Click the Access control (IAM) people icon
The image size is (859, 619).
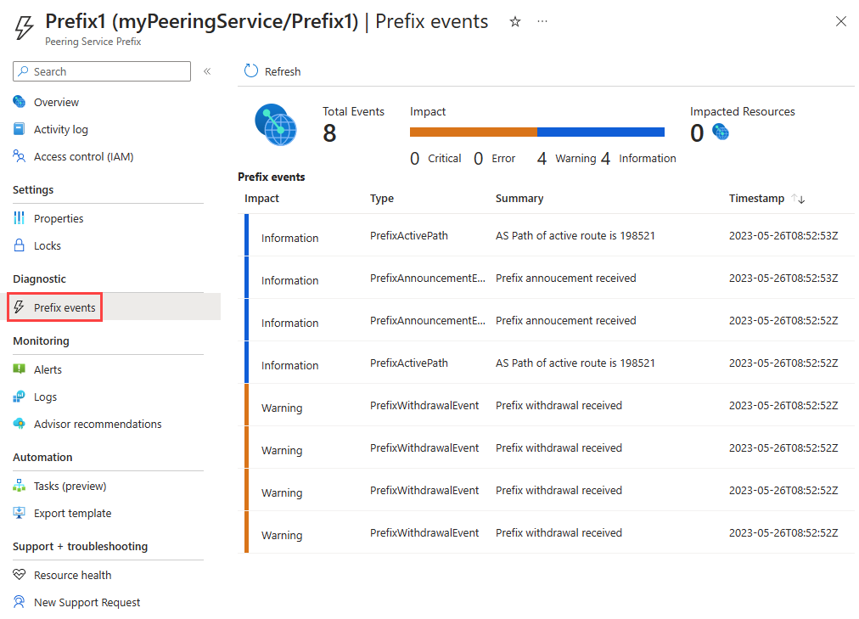pyautogui.click(x=20, y=156)
